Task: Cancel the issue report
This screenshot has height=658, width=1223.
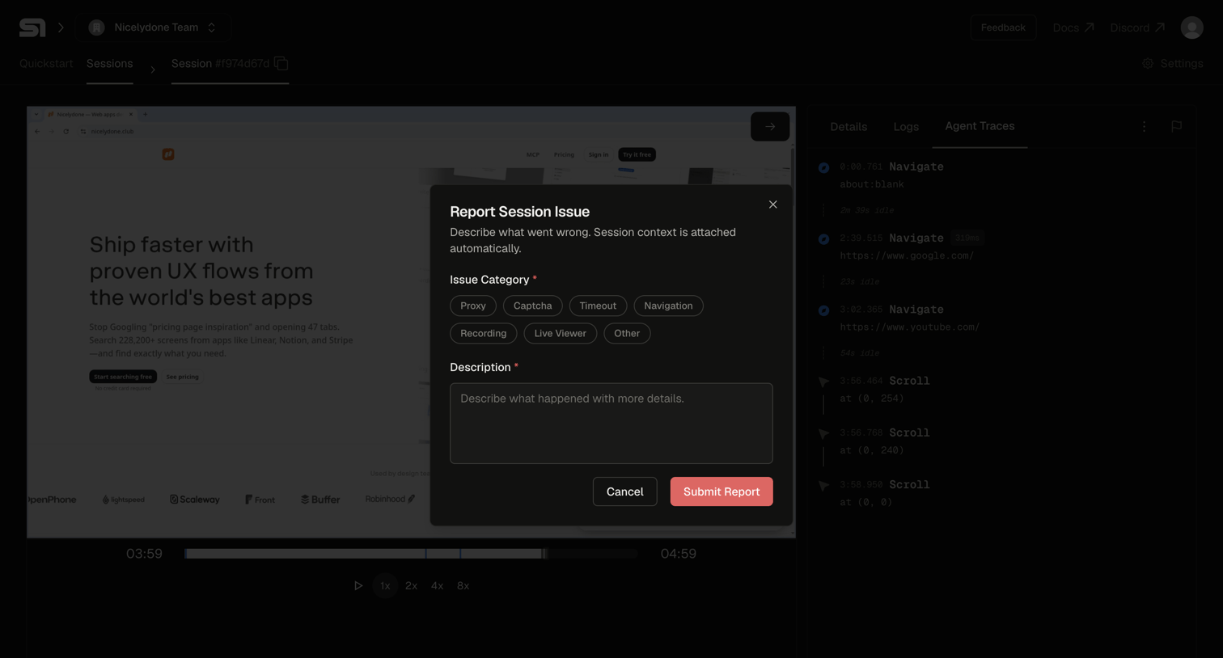Action: point(624,491)
